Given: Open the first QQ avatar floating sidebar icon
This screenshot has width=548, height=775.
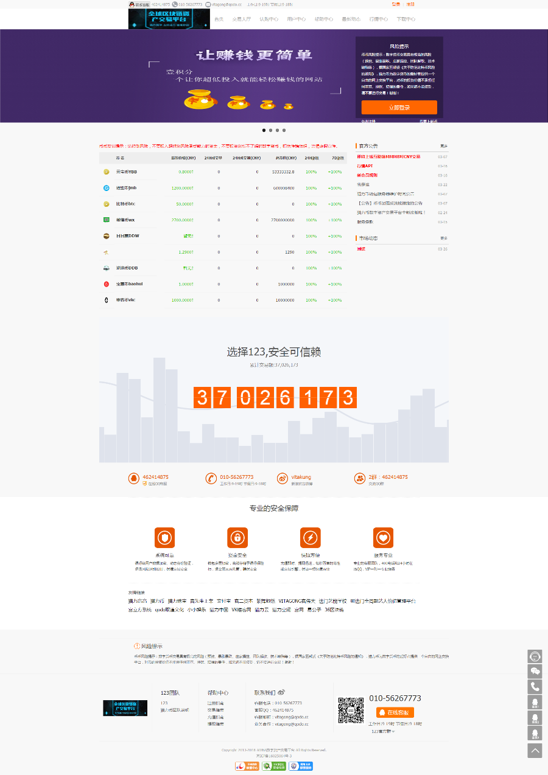Looking at the screenshot, I should [x=535, y=703].
